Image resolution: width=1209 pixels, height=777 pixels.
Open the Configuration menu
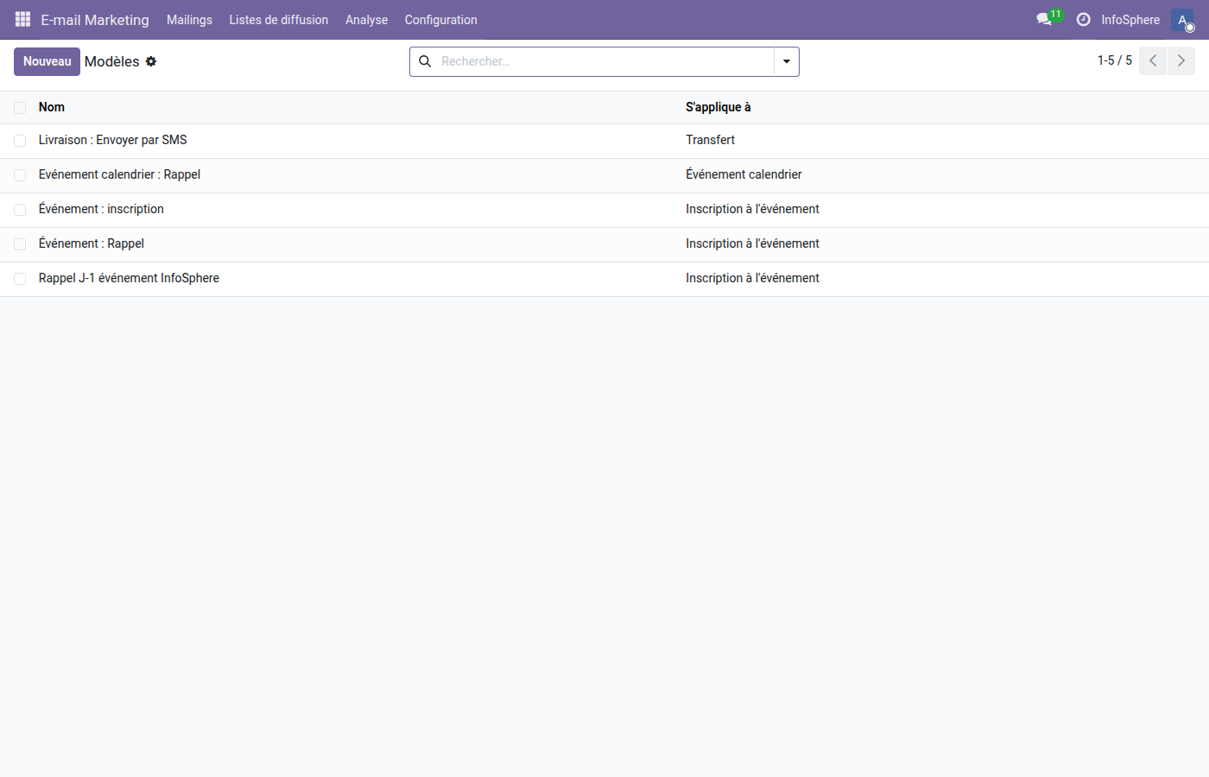[x=440, y=19]
